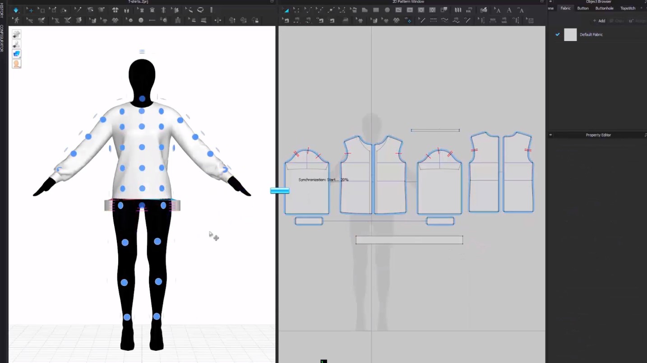647x363 pixels.
Task: Select the solid Circle pattern tool
Action: click(x=387, y=10)
